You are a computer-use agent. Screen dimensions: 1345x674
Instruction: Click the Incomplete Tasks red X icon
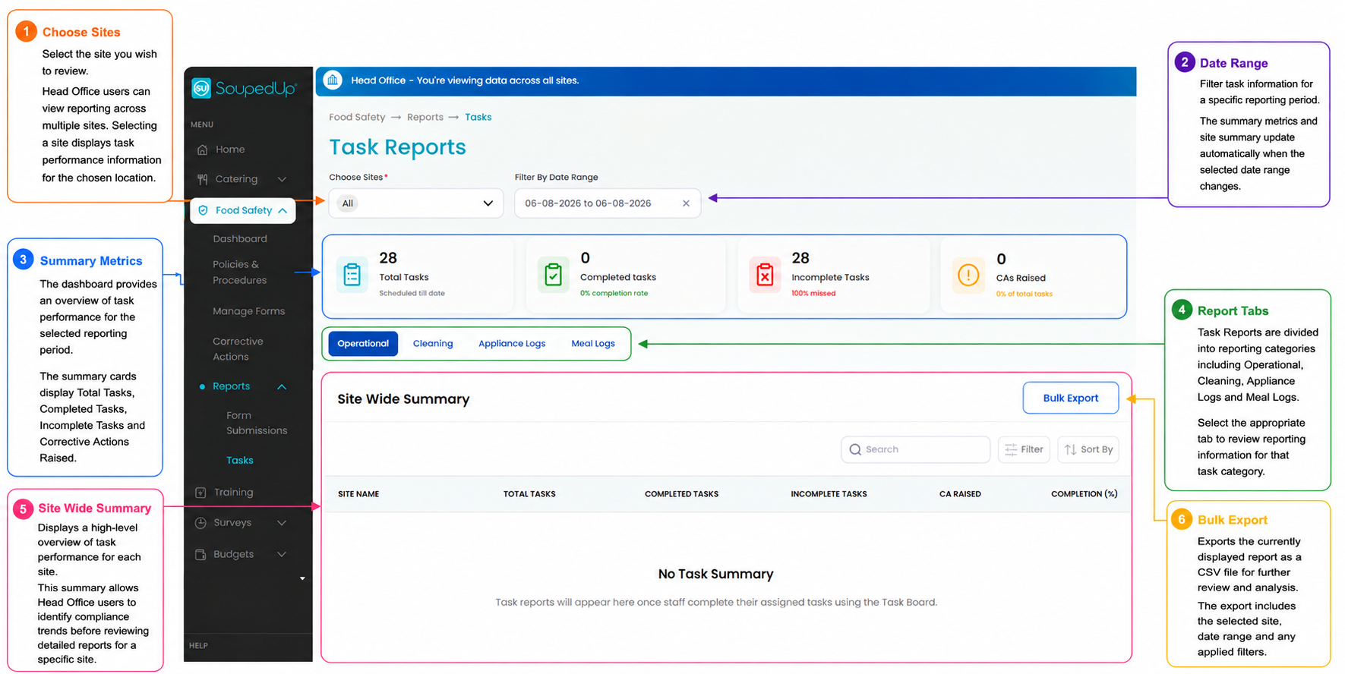765,275
